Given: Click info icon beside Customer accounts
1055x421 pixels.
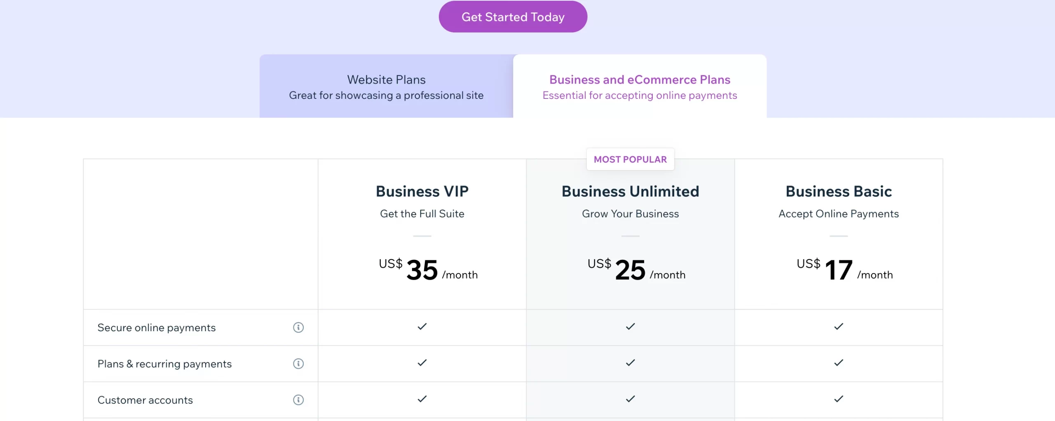Looking at the screenshot, I should pos(298,400).
